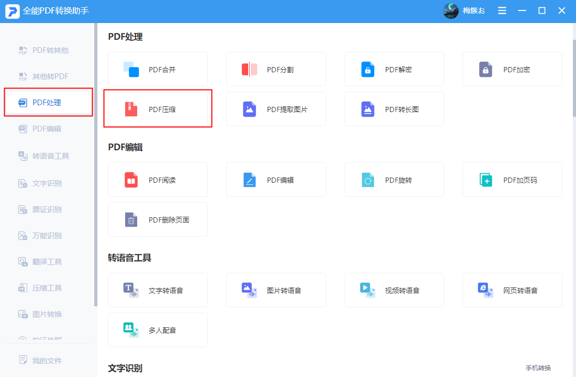Start the PDF压缩 compression tool
This screenshot has width=576, height=377.
click(158, 108)
